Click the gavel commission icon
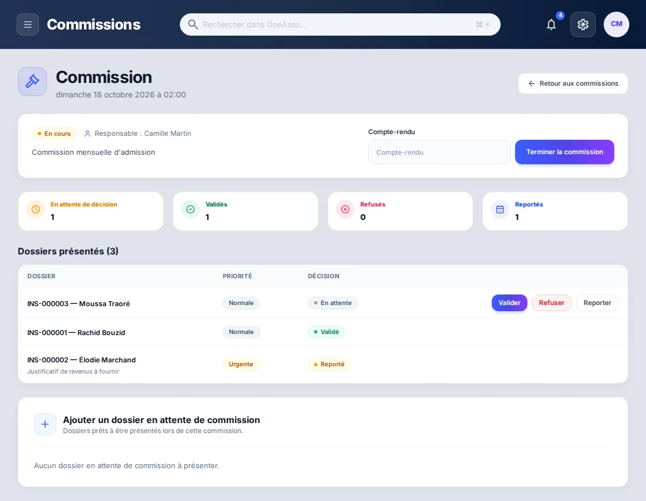Image resolution: width=646 pixels, height=501 pixels. [x=32, y=81]
